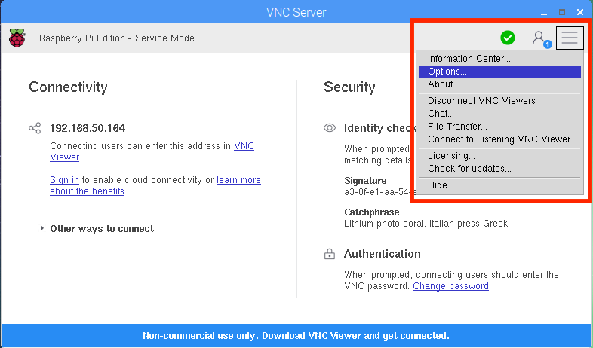Maximize the VNC Server window
Viewport: 593px width, 348px height.
562,12
